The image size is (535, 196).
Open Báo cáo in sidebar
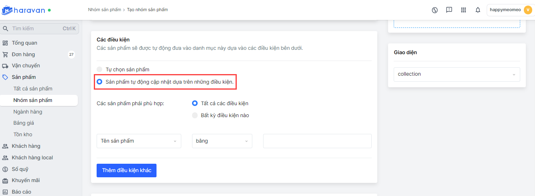(x=22, y=192)
